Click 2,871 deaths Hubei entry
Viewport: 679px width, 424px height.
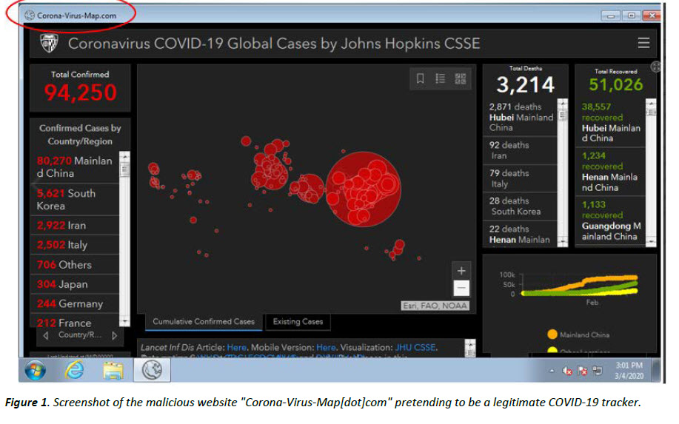click(520, 117)
